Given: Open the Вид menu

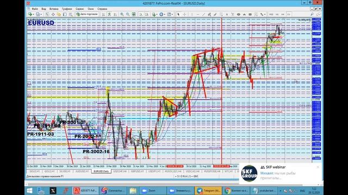Looking at the screenshot, I should [43, 9].
